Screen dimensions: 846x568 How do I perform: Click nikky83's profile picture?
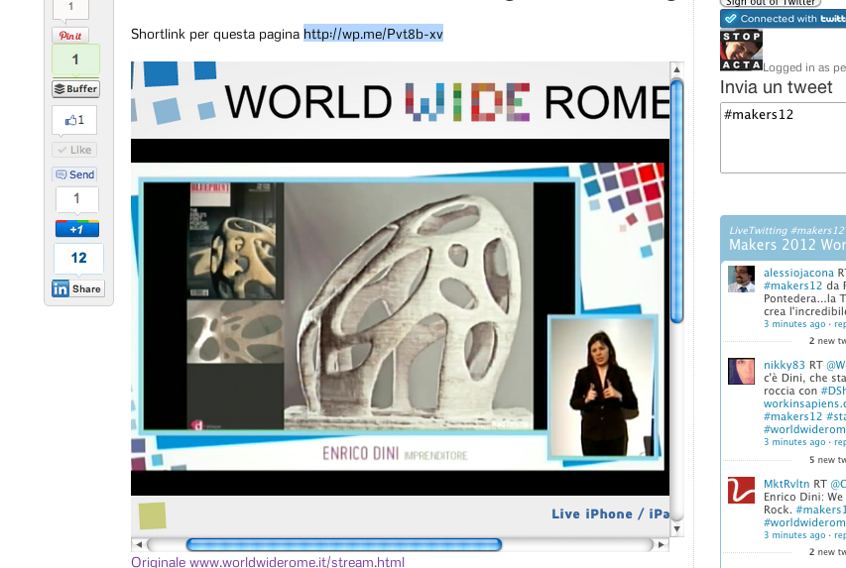(742, 371)
